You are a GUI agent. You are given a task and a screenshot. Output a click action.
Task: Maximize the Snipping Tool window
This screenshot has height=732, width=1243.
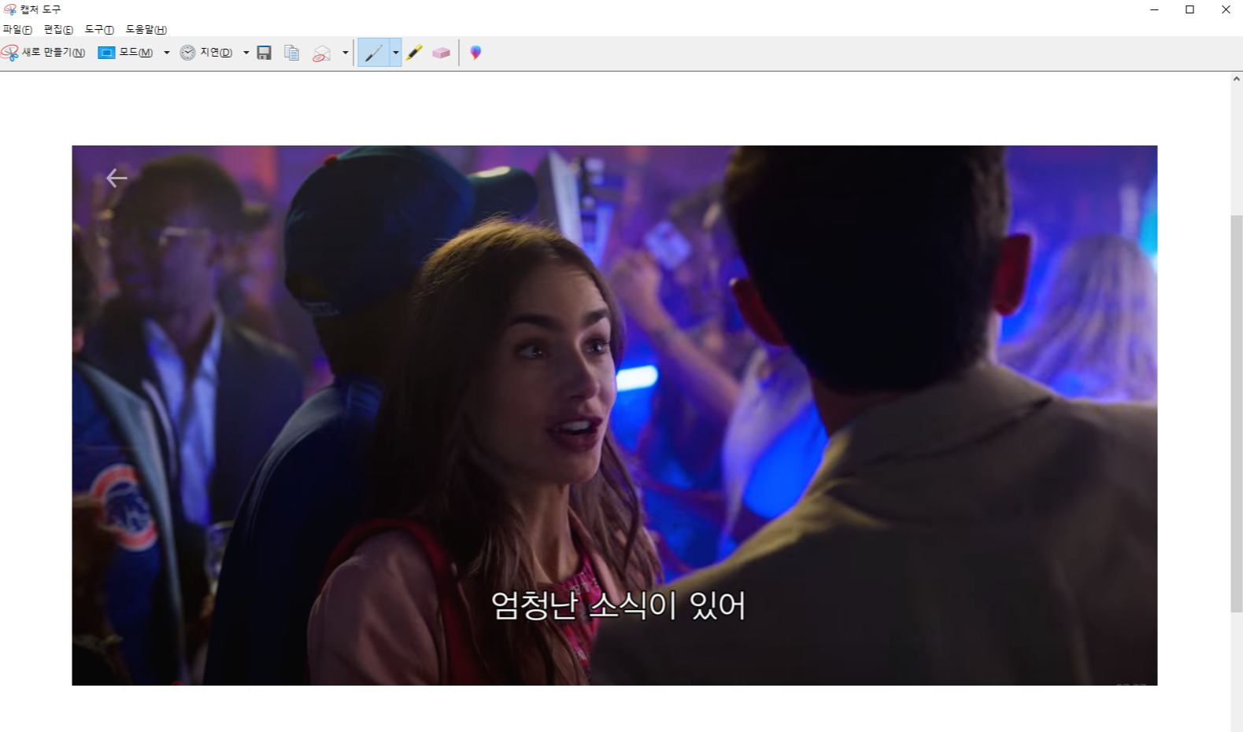coord(1189,9)
